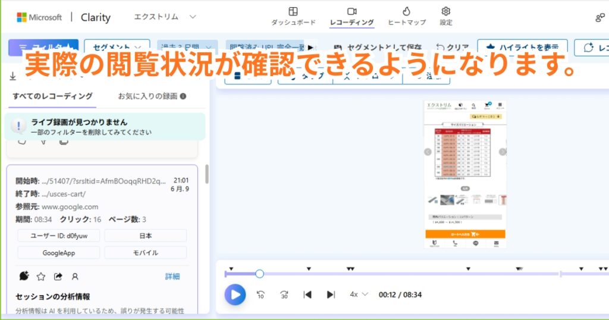
Task: Click the share recording icon
Action: pos(58,277)
